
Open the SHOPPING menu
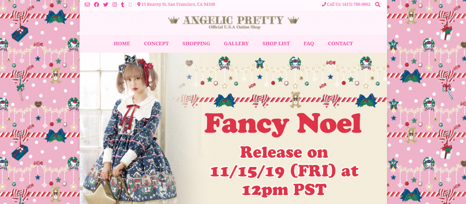point(196,44)
